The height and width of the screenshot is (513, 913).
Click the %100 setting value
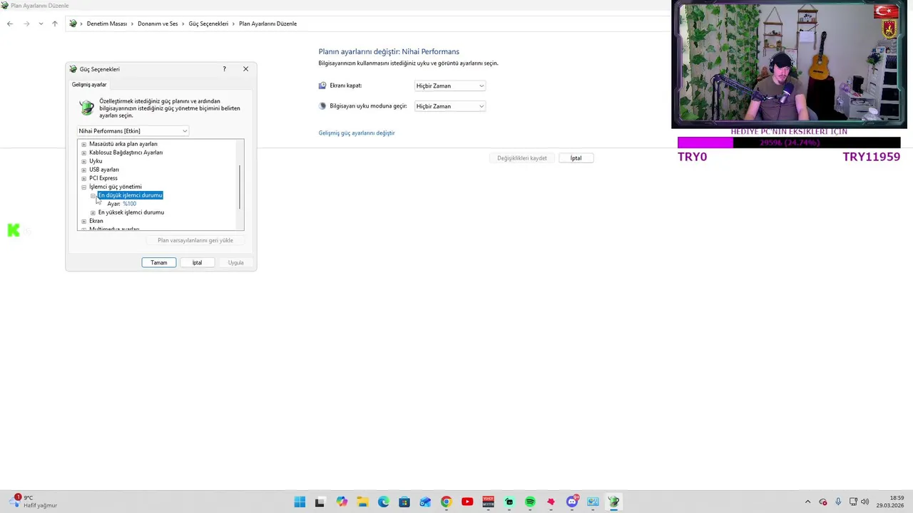coord(129,204)
